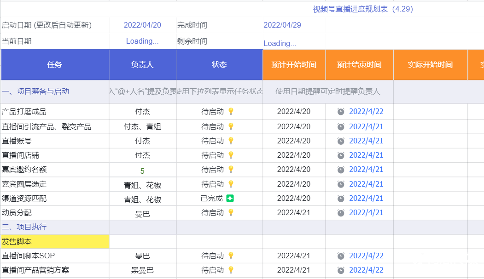Open the 待启动 status dropdown for 动员分配
This screenshot has width=484, height=279.
220,212
